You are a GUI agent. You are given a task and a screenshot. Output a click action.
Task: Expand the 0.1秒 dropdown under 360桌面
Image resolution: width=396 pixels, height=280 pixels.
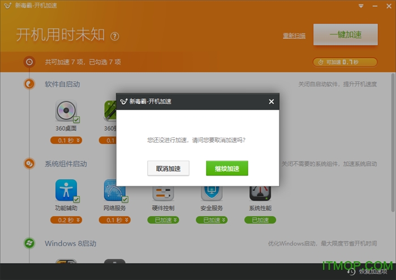(x=66, y=140)
